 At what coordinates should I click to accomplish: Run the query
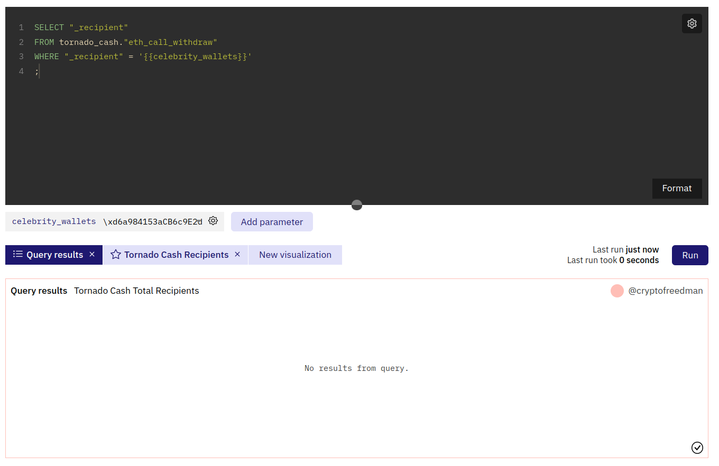690,255
